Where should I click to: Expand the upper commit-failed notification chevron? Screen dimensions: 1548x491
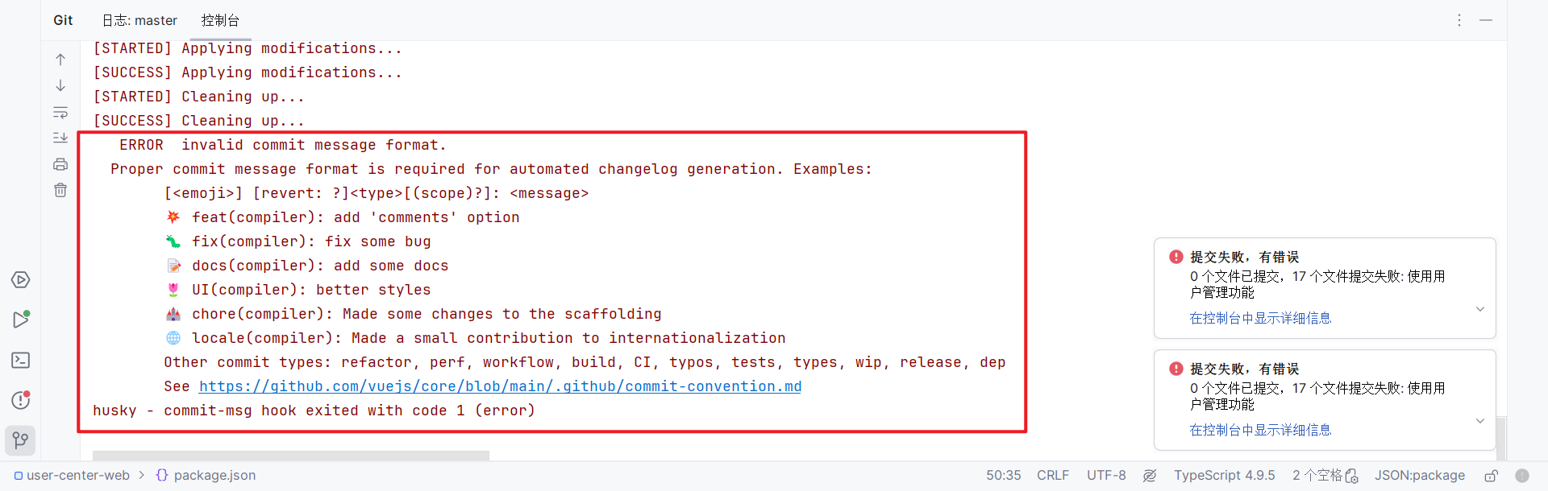pos(1480,309)
